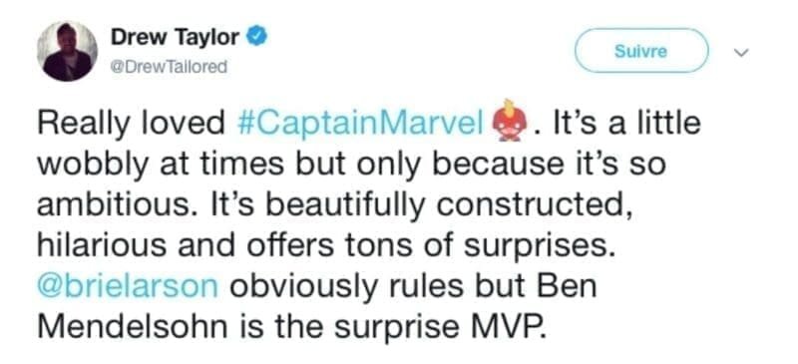Screen dimensions: 798x364
Task: Open the Drew Taylor display name
Action: click(176, 37)
